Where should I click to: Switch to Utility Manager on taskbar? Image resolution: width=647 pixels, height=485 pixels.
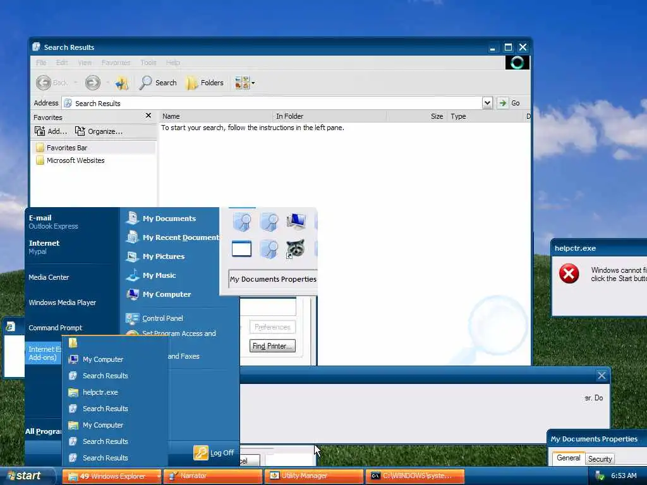point(314,476)
